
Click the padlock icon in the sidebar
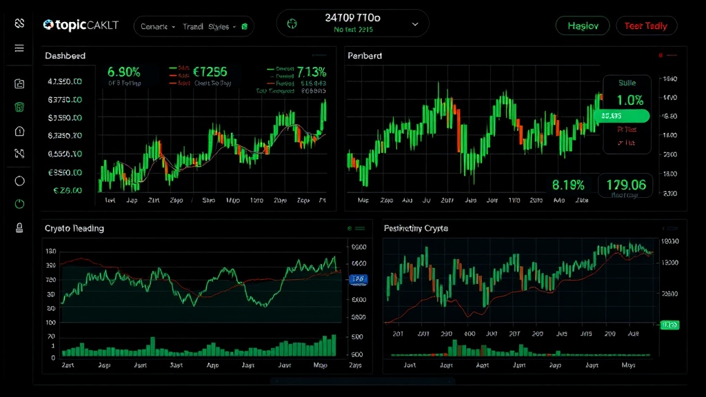coord(19,227)
